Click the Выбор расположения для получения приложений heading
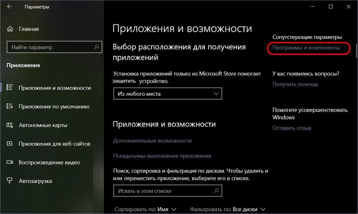The height and width of the screenshot is (214, 358). [179, 52]
